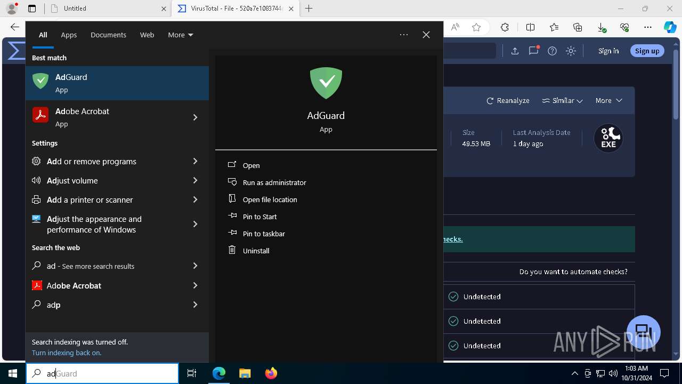
Task: Click the VirusTotal Sign up button
Action: (647, 51)
